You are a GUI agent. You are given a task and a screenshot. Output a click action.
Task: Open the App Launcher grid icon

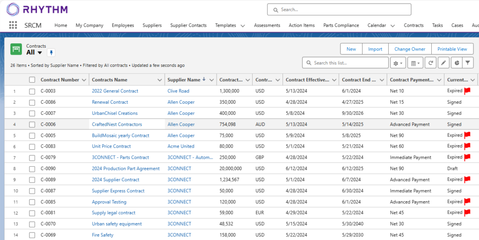click(13, 25)
